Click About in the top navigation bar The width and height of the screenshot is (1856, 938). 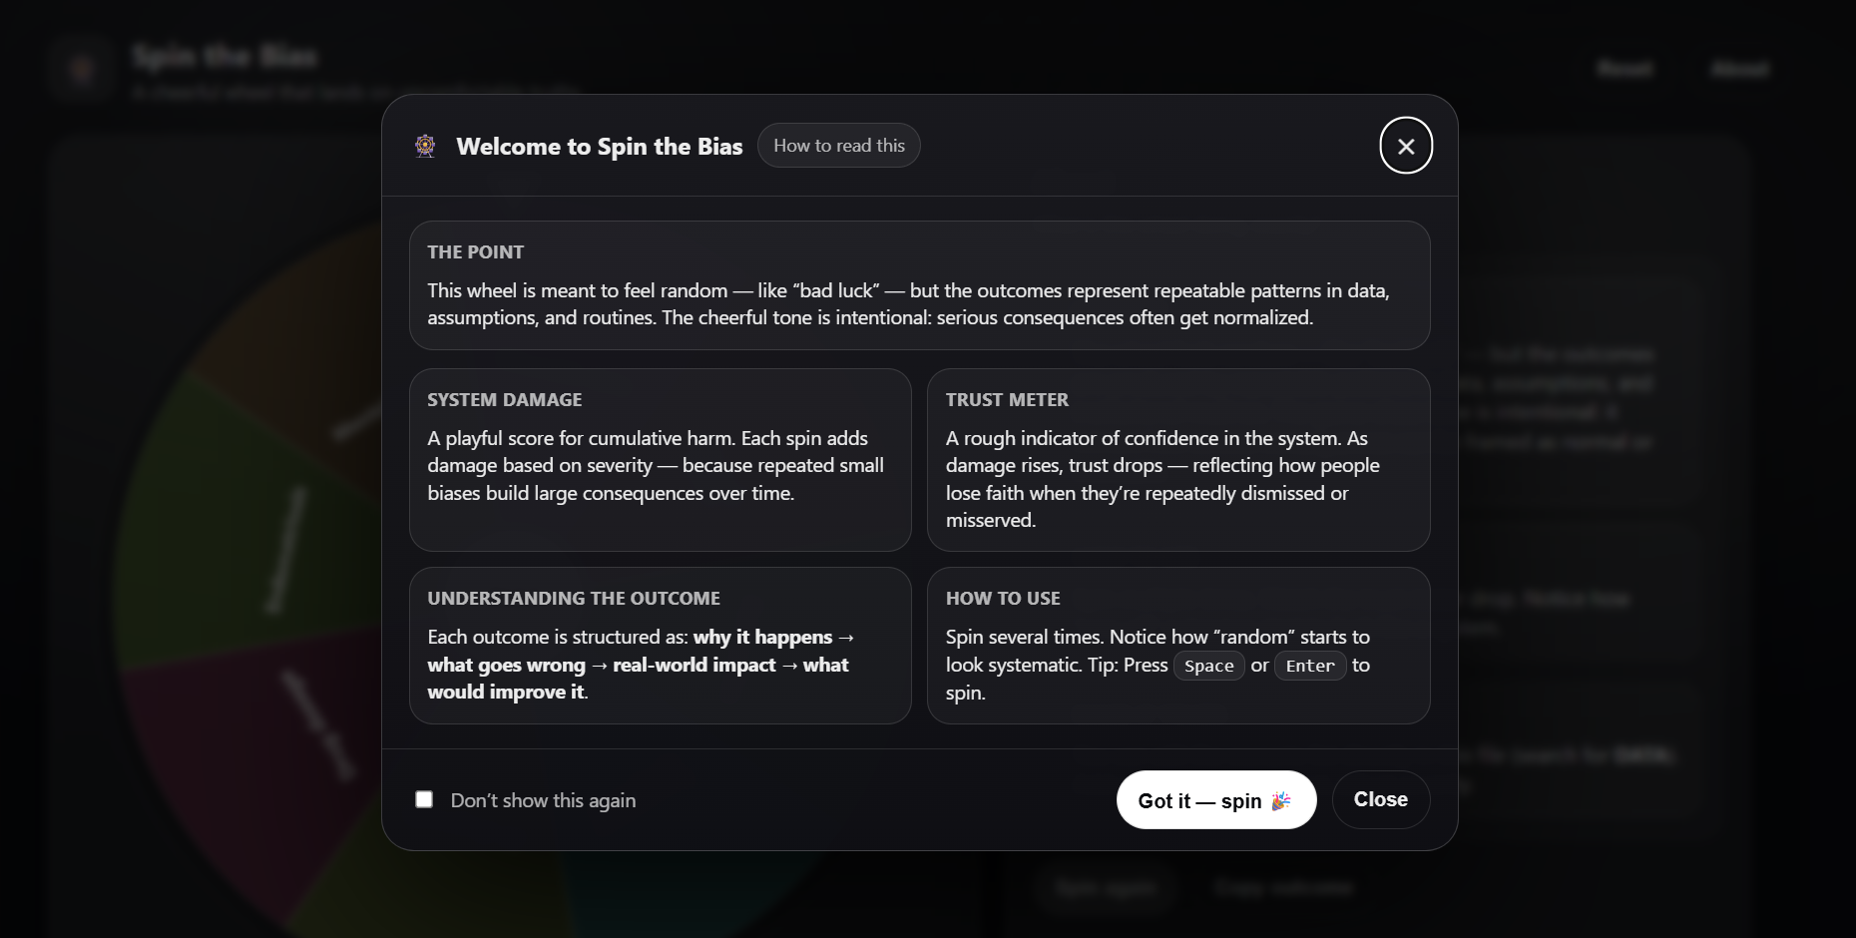pos(1737,68)
